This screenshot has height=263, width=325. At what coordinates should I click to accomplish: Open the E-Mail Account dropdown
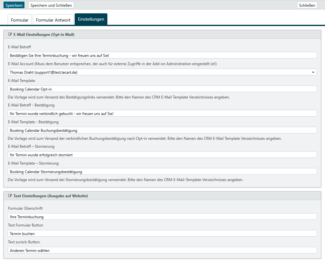point(162,72)
